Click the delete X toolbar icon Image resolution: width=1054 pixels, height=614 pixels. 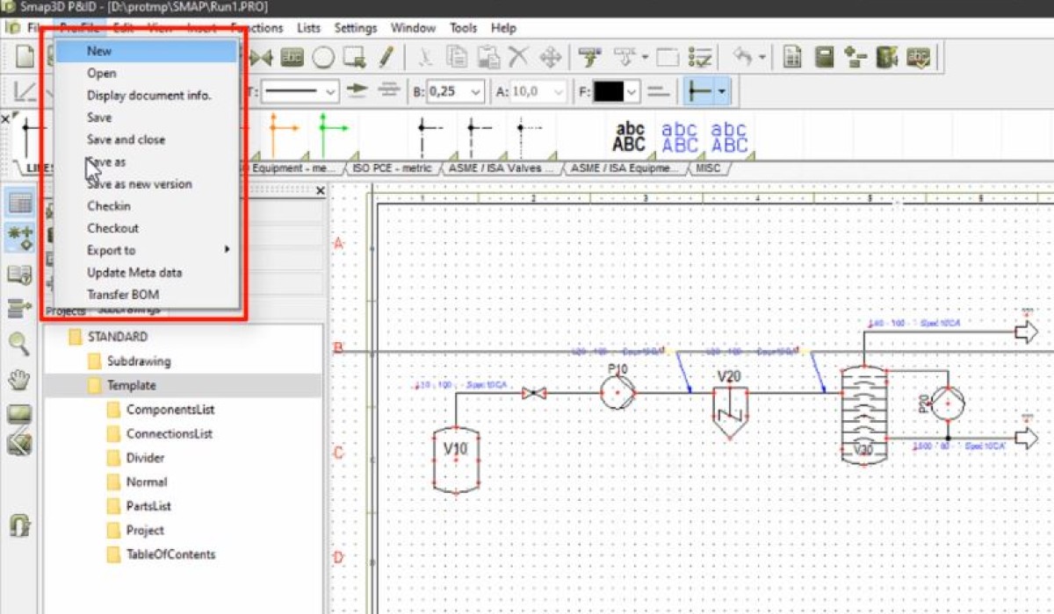519,58
